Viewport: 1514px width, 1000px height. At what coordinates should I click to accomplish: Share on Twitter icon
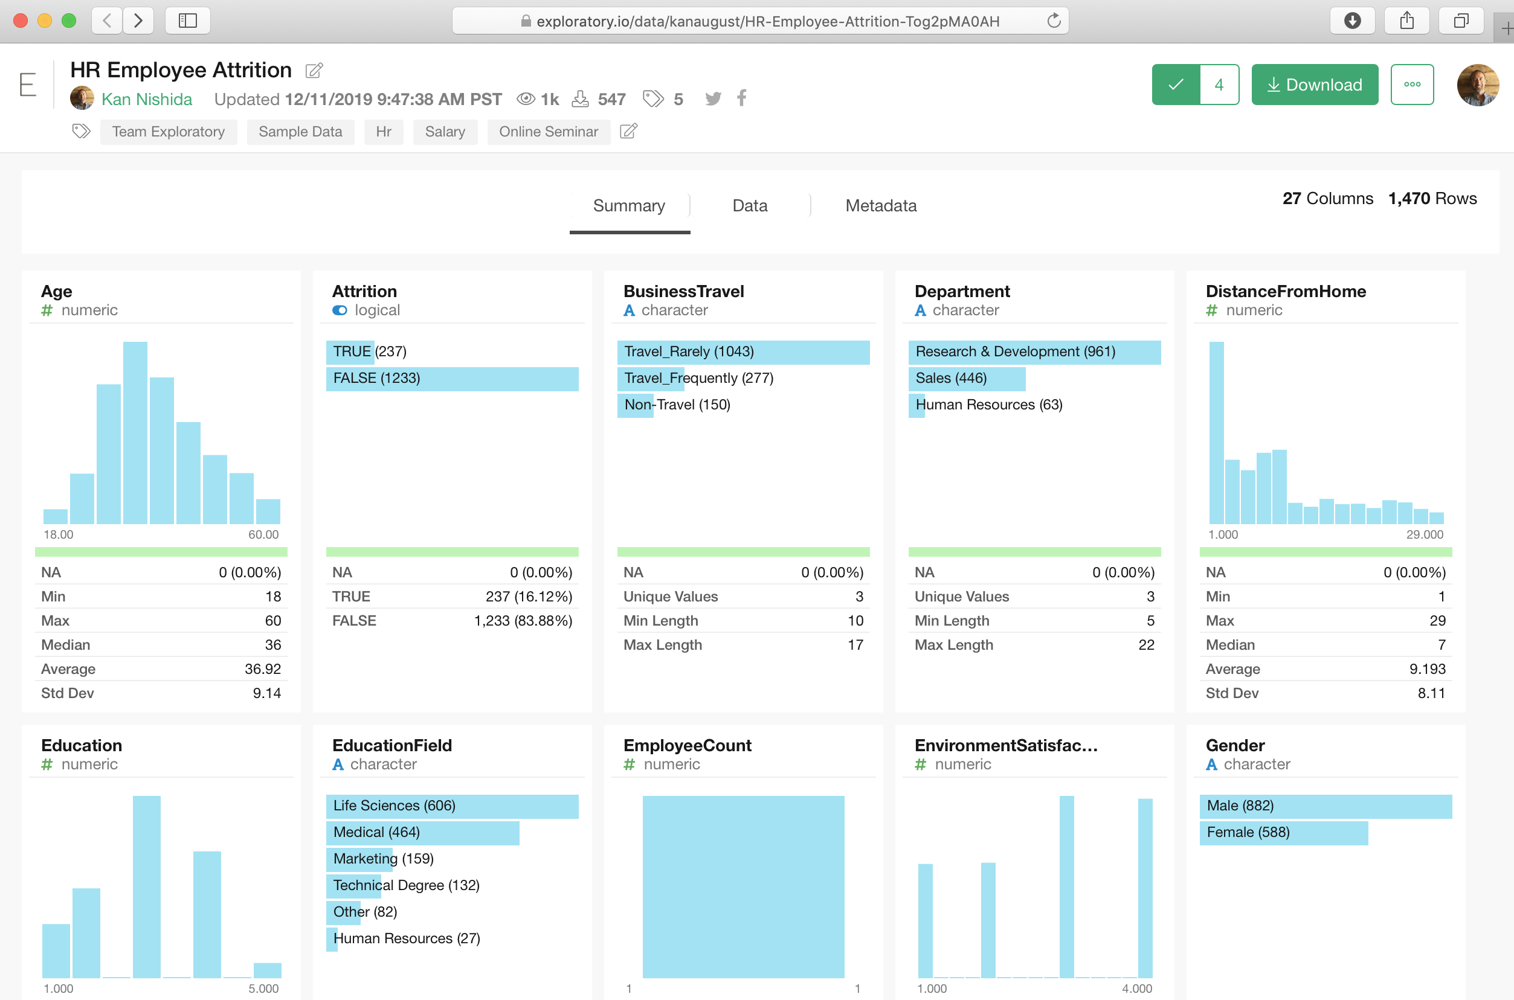point(713,99)
